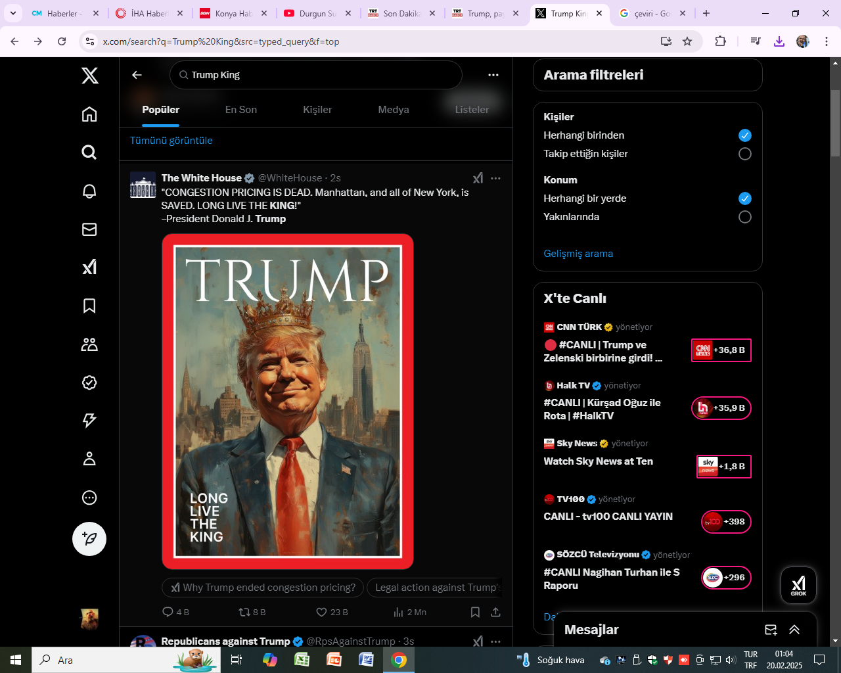Click 'Legal action against Trump' suggestion
The width and height of the screenshot is (841, 673).
click(435, 588)
